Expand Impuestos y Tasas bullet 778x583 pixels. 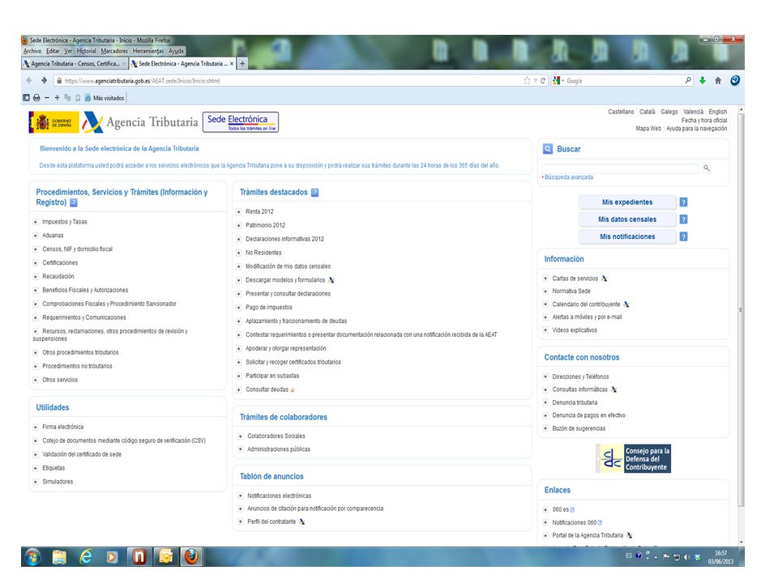(35, 222)
